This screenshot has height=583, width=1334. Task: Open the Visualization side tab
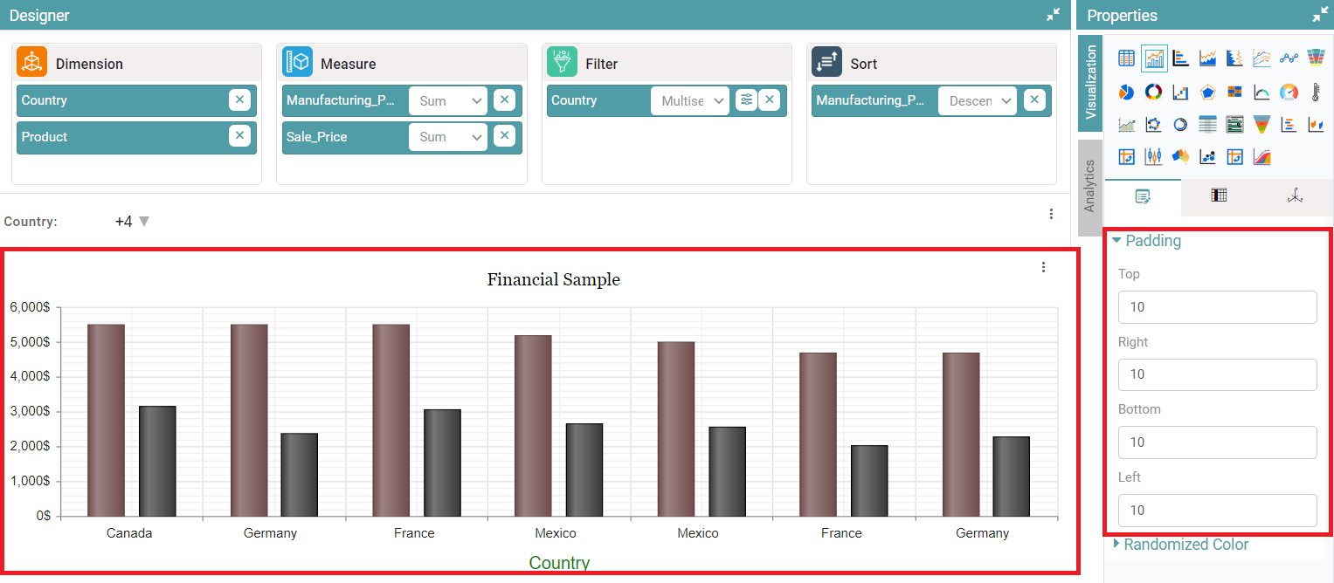1089,83
